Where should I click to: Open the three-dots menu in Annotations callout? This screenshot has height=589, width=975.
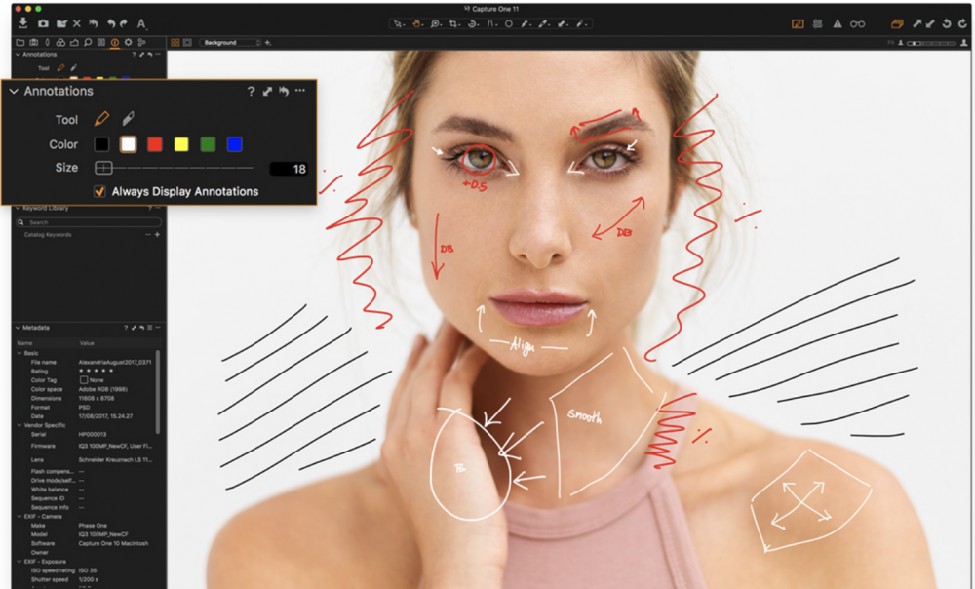[x=300, y=91]
